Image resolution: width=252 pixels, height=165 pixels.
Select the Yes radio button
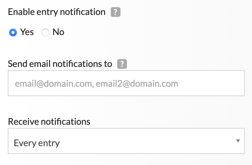13,32
